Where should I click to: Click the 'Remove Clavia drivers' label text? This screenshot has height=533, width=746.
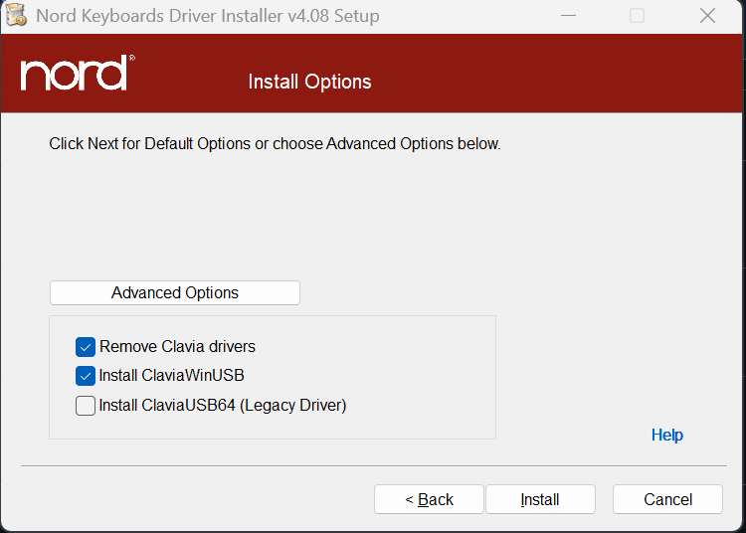(x=177, y=347)
